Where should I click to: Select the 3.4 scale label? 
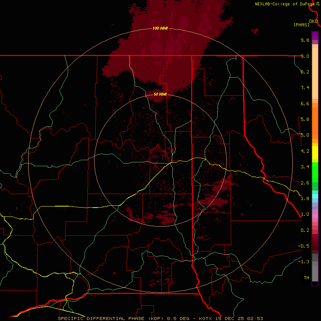pos(305,167)
